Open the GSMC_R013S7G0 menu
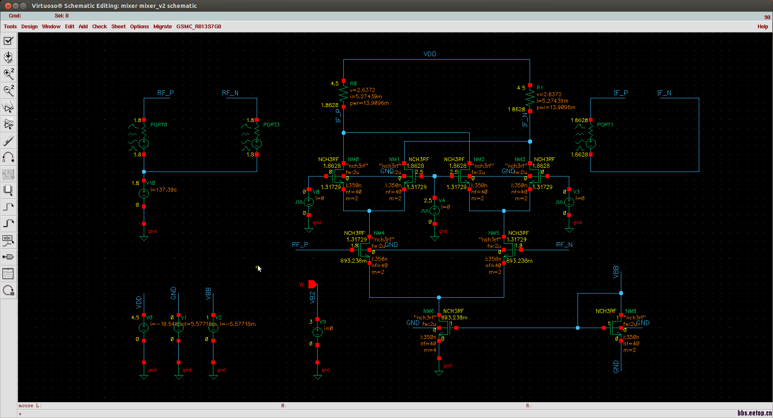 198,27
